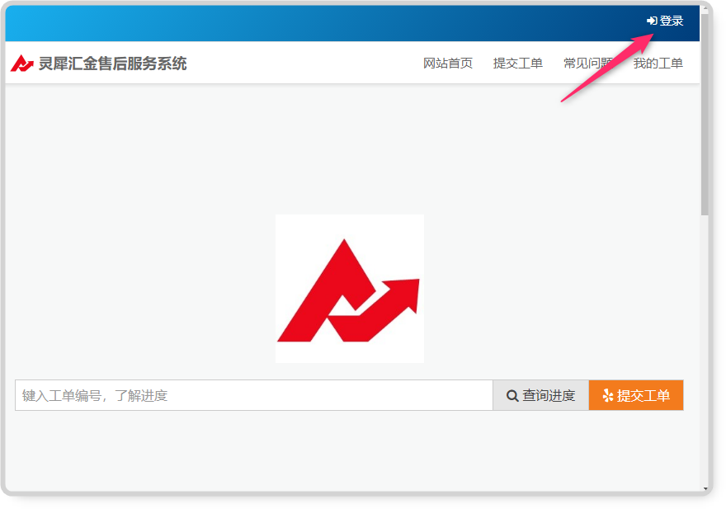The image size is (726, 509).
Task: Open the 灵犀汇金售后服务系统 site title
Action: (x=112, y=64)
